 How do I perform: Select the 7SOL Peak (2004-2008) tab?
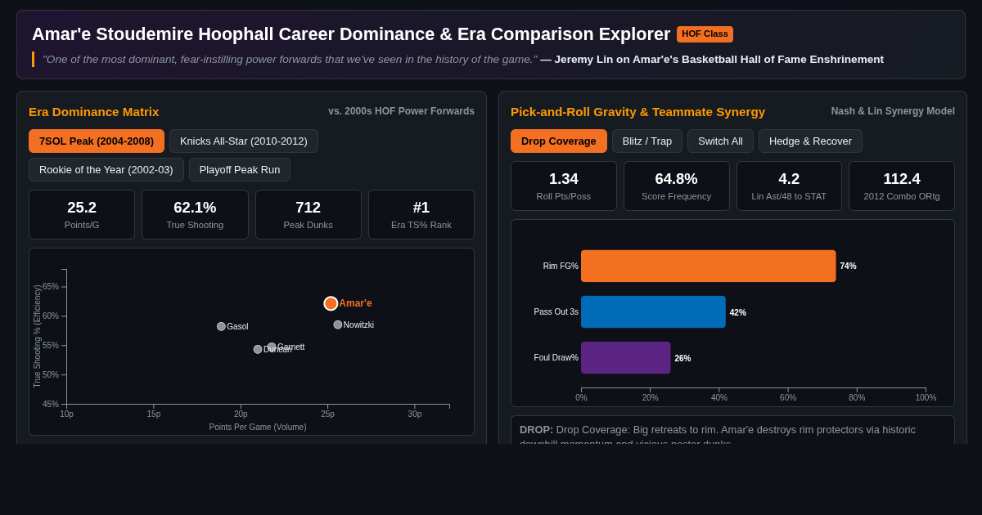click(97, 141)
